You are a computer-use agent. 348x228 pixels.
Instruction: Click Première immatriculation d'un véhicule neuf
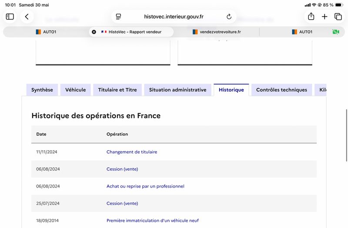(153, 221)
